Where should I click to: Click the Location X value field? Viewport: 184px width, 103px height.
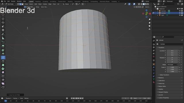point(172,51)
